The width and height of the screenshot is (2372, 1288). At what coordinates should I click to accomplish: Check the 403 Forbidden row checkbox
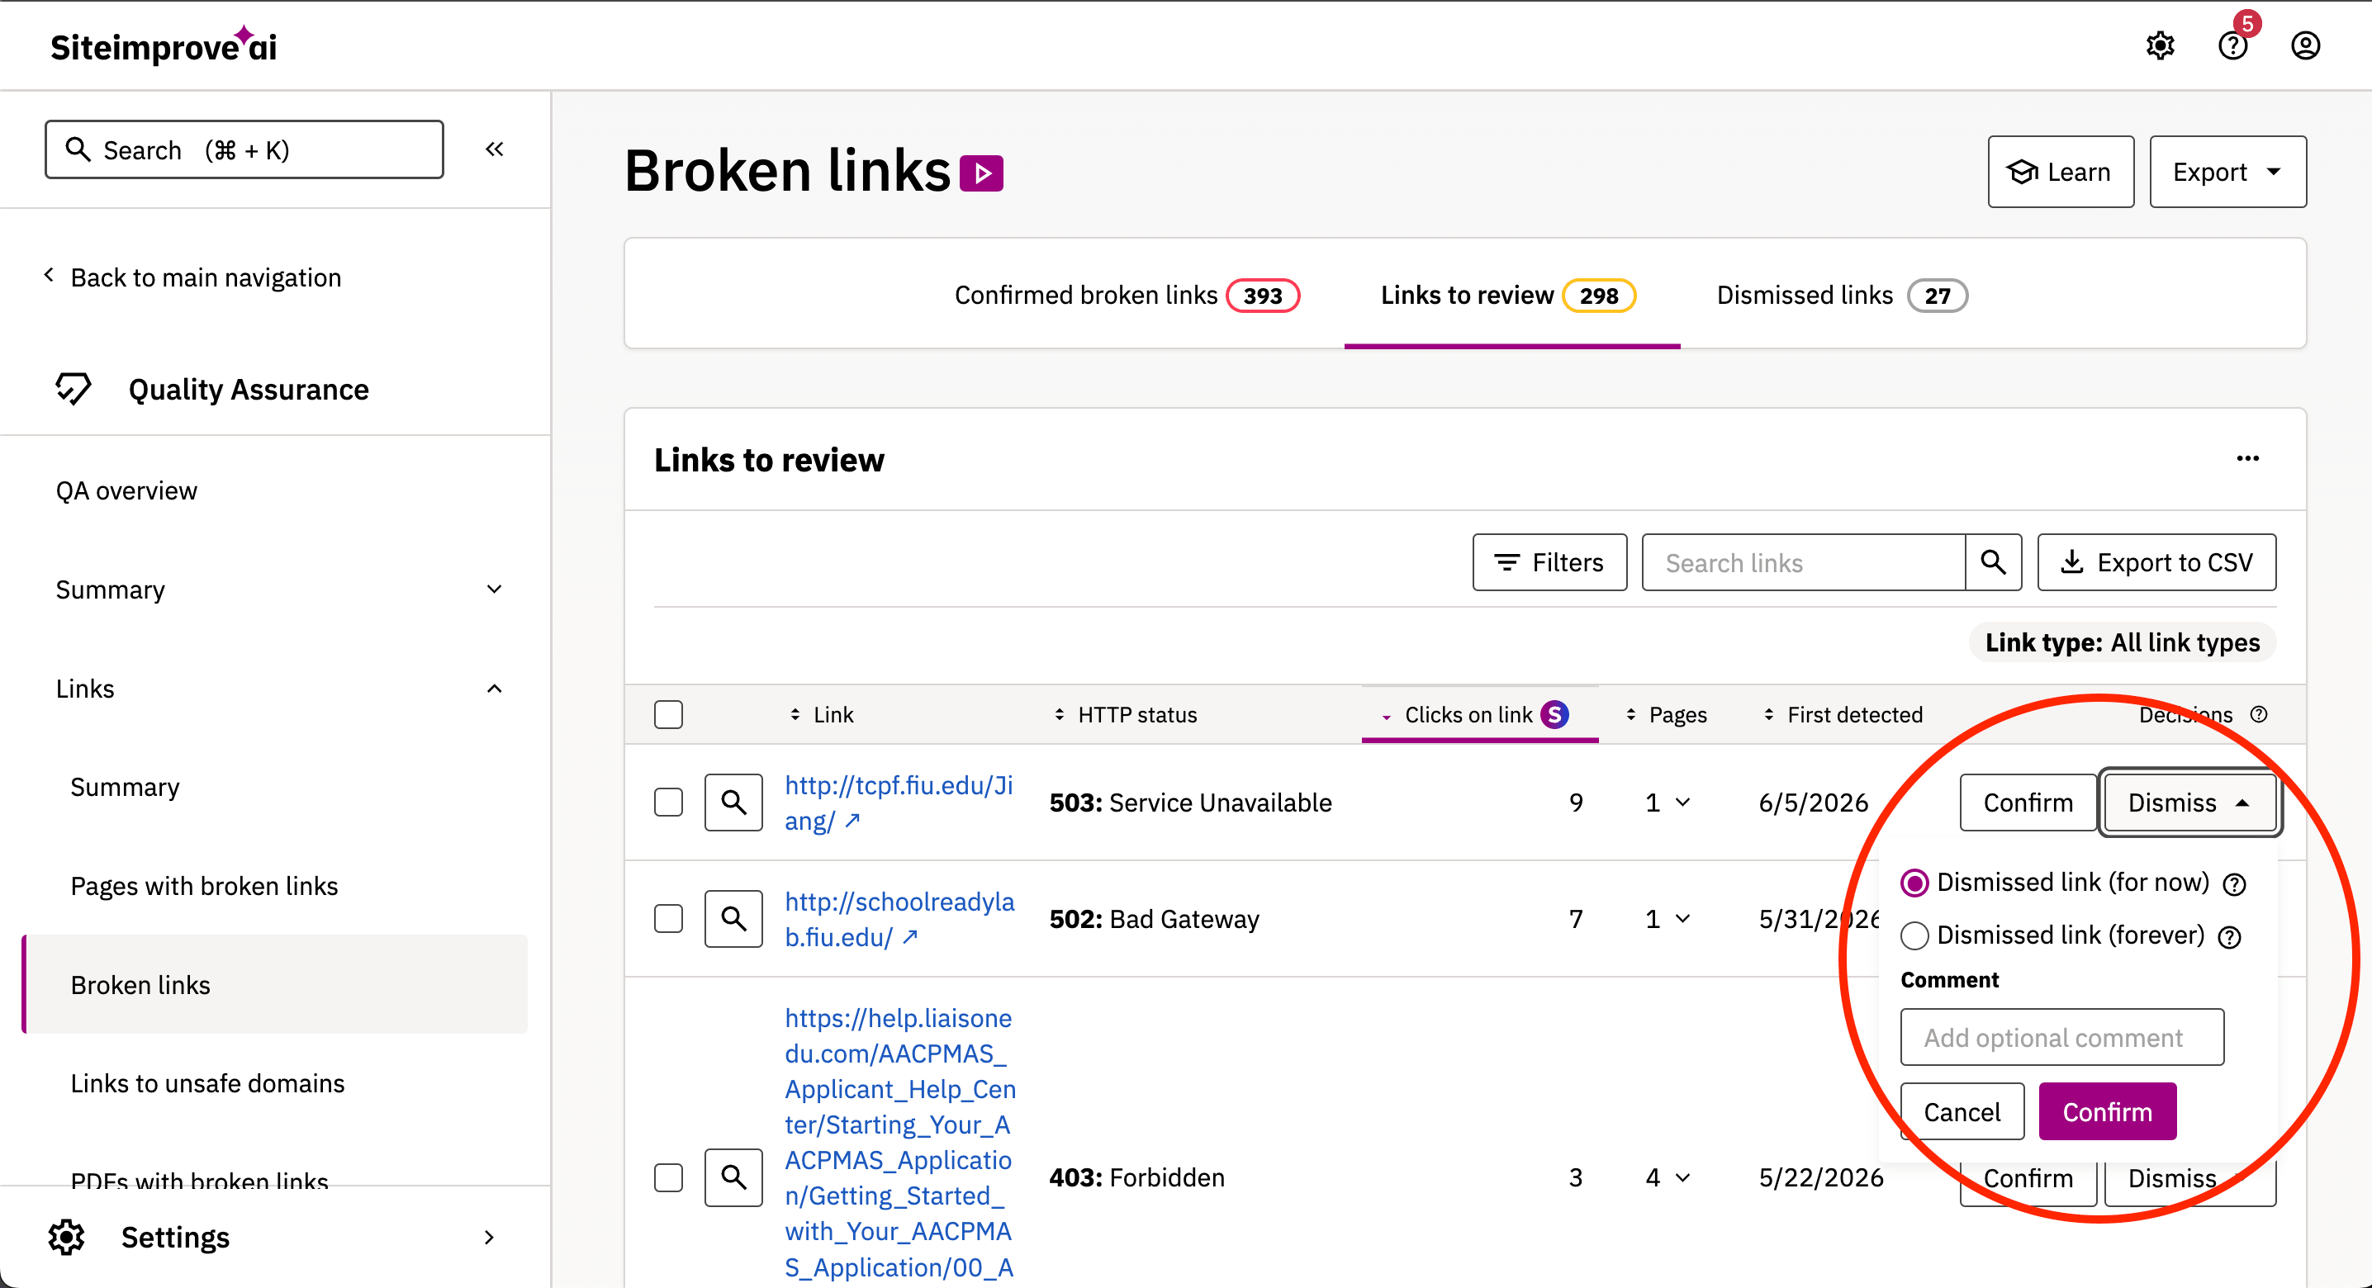coord(668,1177)
